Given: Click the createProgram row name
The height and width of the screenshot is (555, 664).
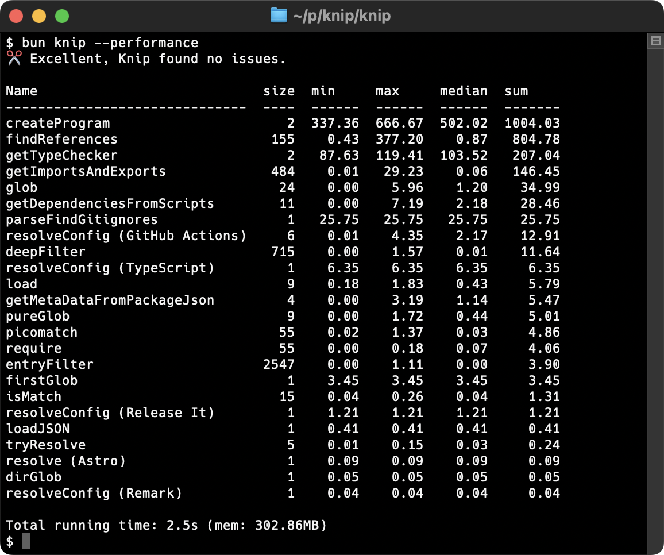Looking at the screenshot, I should pyautogui.click(x=57, y=123).
